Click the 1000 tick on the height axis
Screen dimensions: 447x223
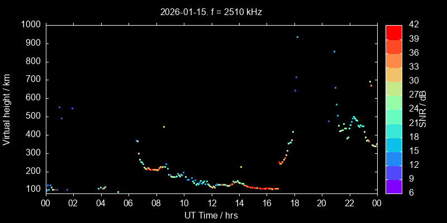click(30, 25)
